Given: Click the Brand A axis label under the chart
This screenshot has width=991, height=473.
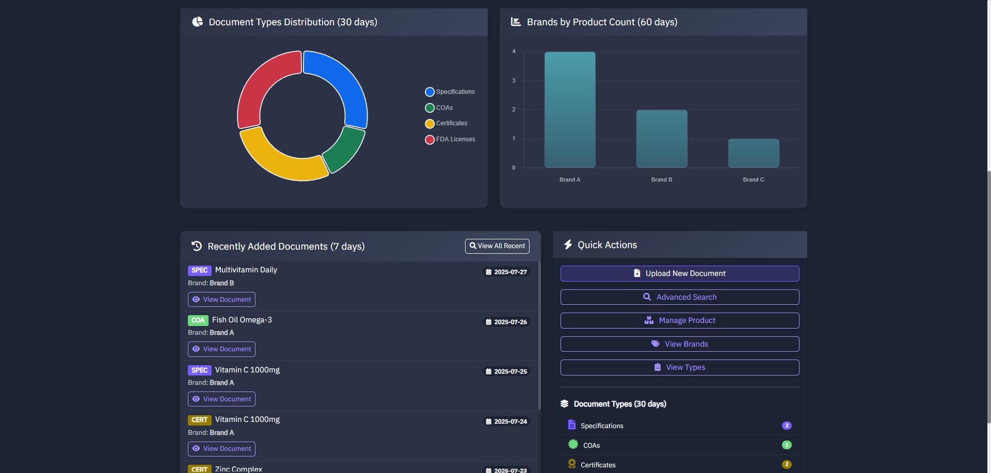Looking at the screenshot, I should coord(570,180).
